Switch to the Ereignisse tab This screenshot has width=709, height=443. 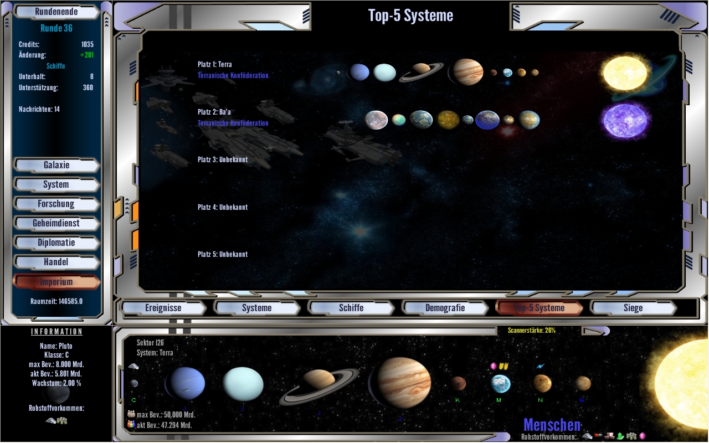point(163,308)
